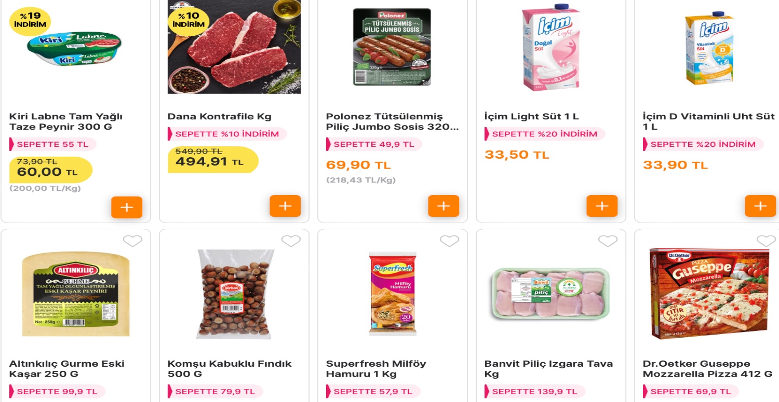
Task: Favorite the Komşu Kabuklu Fındık
Action: (x=291, y=241)
